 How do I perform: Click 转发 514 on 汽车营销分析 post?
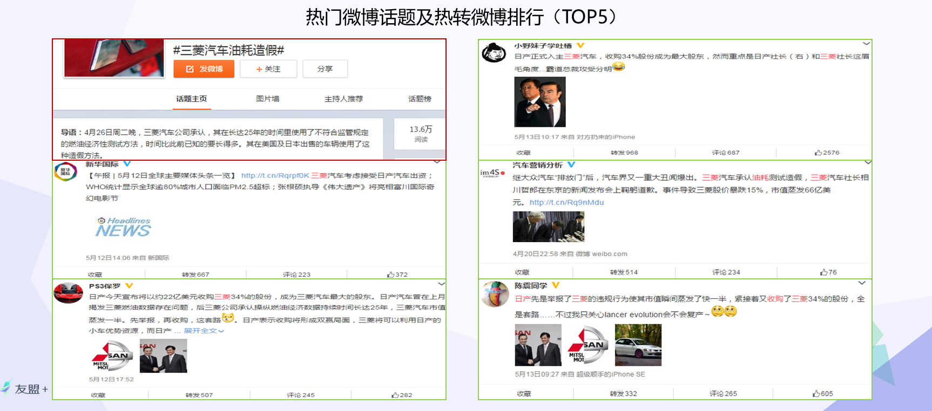[x=624, y=272]
